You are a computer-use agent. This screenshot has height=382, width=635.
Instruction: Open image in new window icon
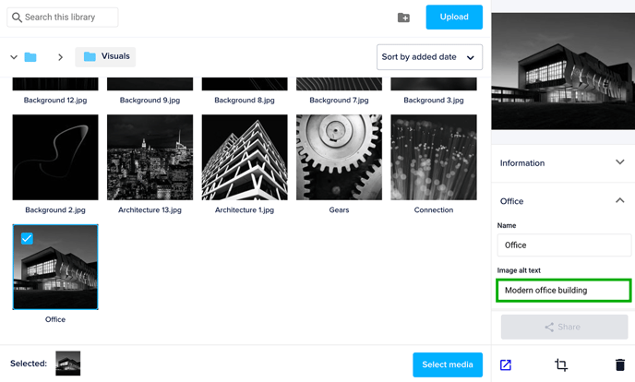506,365
